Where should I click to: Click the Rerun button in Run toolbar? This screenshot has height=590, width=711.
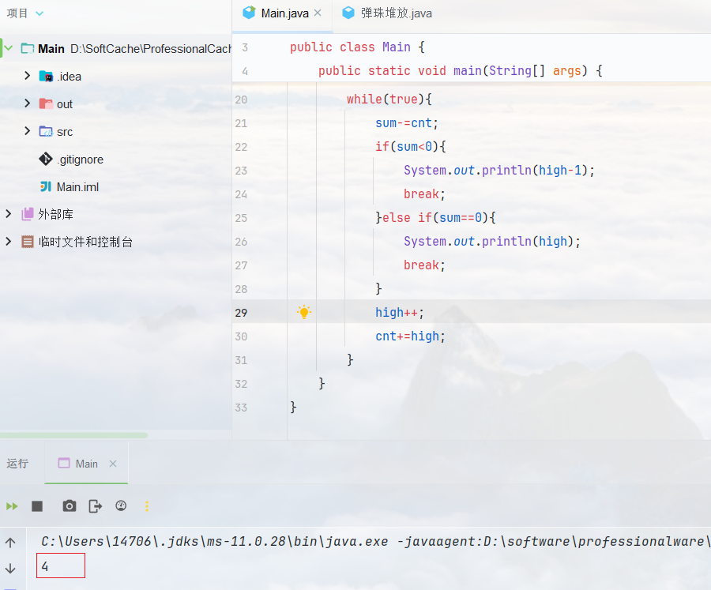[x=12, y=506]
